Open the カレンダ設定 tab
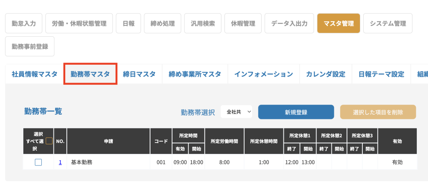The height and width of the screenshot is (191, 428). 326,74
